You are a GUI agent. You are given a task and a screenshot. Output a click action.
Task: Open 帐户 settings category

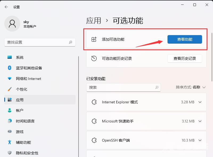[x=40, y=110]
